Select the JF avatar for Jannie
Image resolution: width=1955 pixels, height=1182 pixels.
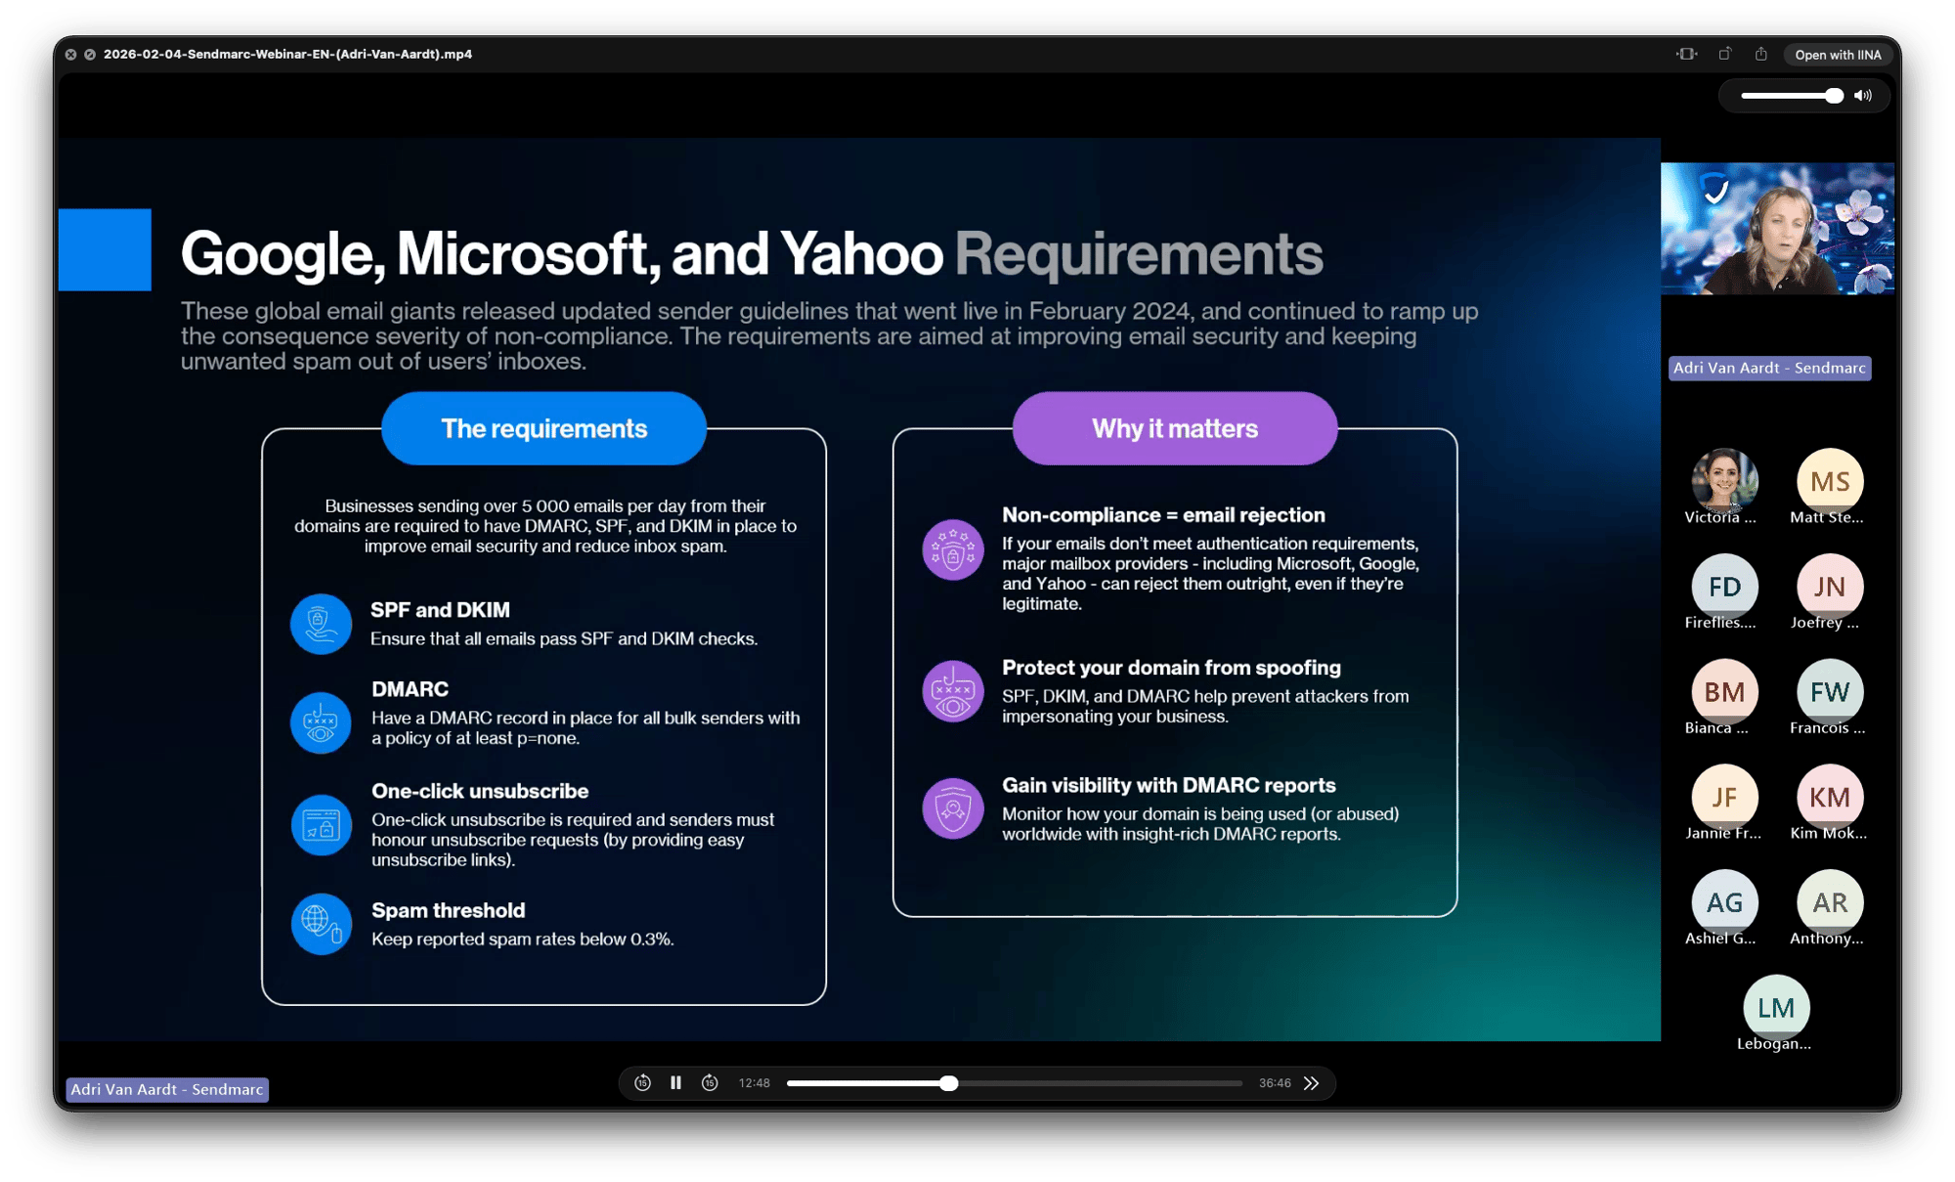coord(1724,798)
